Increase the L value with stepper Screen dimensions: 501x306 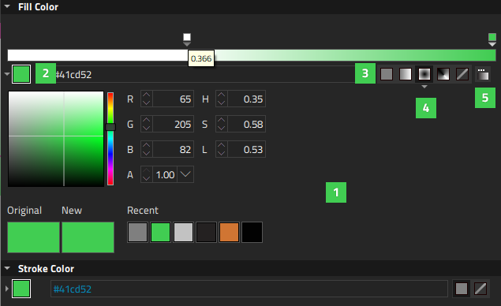coord(221,145)
